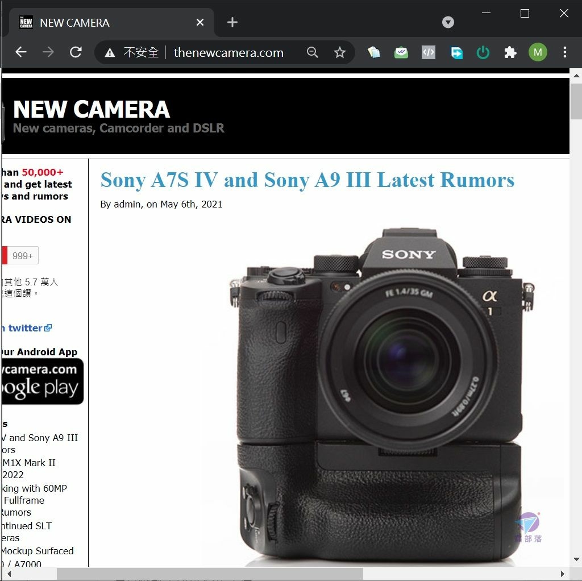
Task: Click the vertical scrollbar up arrow
Action: click(x=576, y=76)
